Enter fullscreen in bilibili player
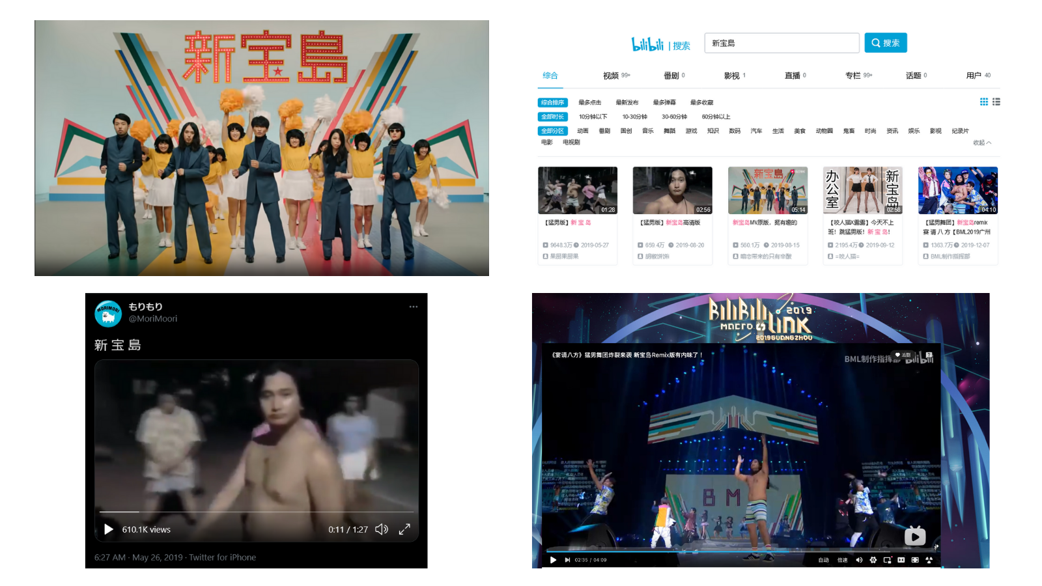 (x=929, y=560)
